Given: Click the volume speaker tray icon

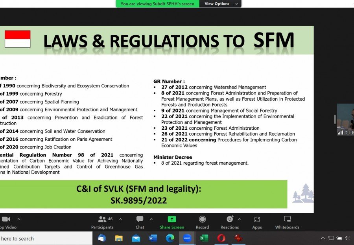Looking at the screenshot, I should tap(347, 238).
